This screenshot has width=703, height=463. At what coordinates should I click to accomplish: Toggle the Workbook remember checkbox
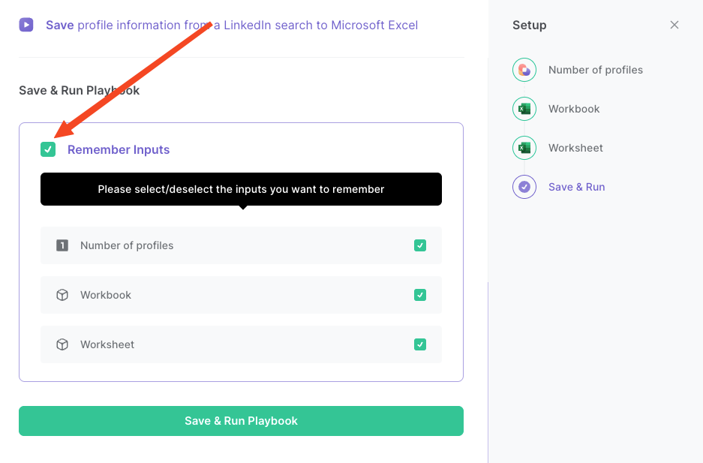coord(420,295)
